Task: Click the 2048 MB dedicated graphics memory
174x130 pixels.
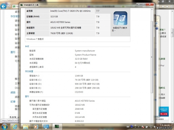Action: [x=79, y=109]
